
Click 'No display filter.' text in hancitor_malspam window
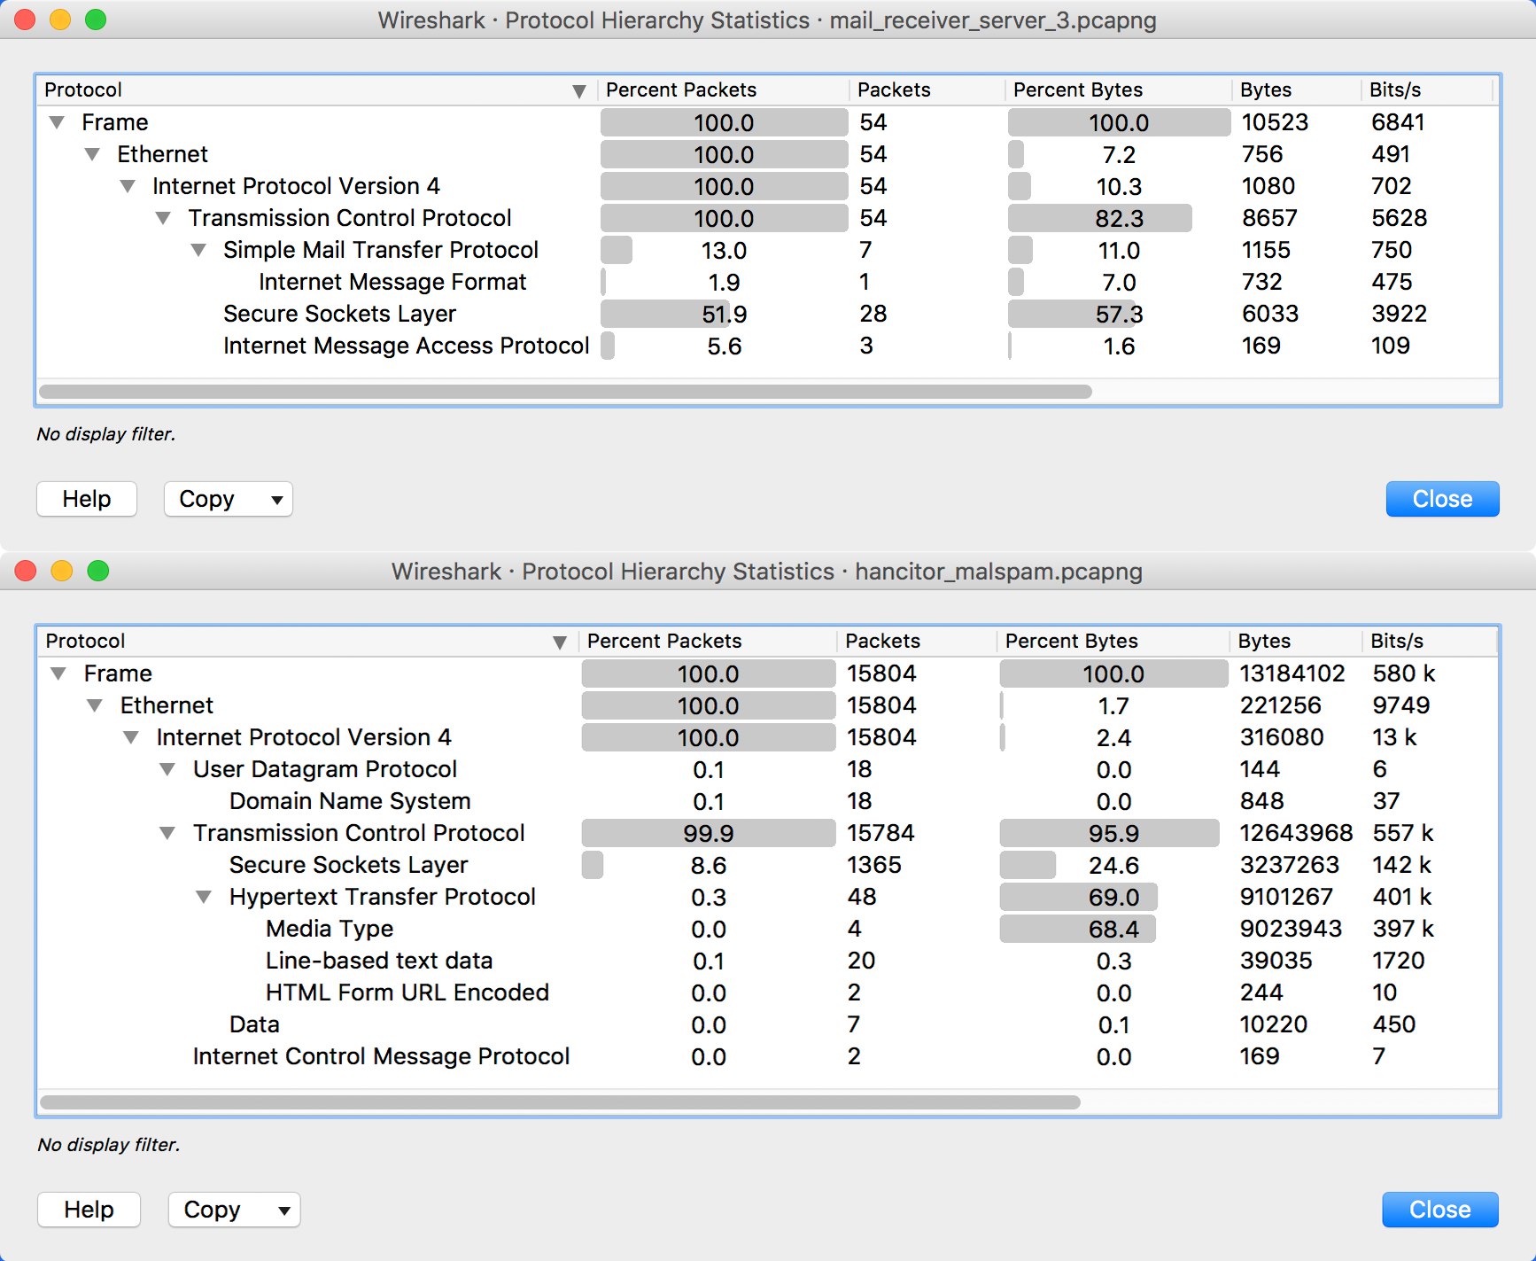108,1145
